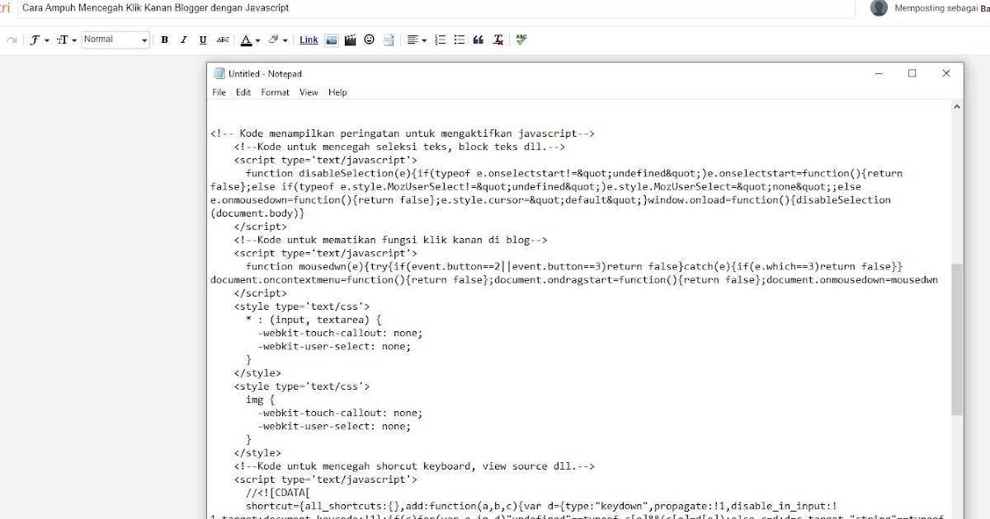
Task: Open Notepad File menu
Action: pyautogui.click(x=219, y=92)
